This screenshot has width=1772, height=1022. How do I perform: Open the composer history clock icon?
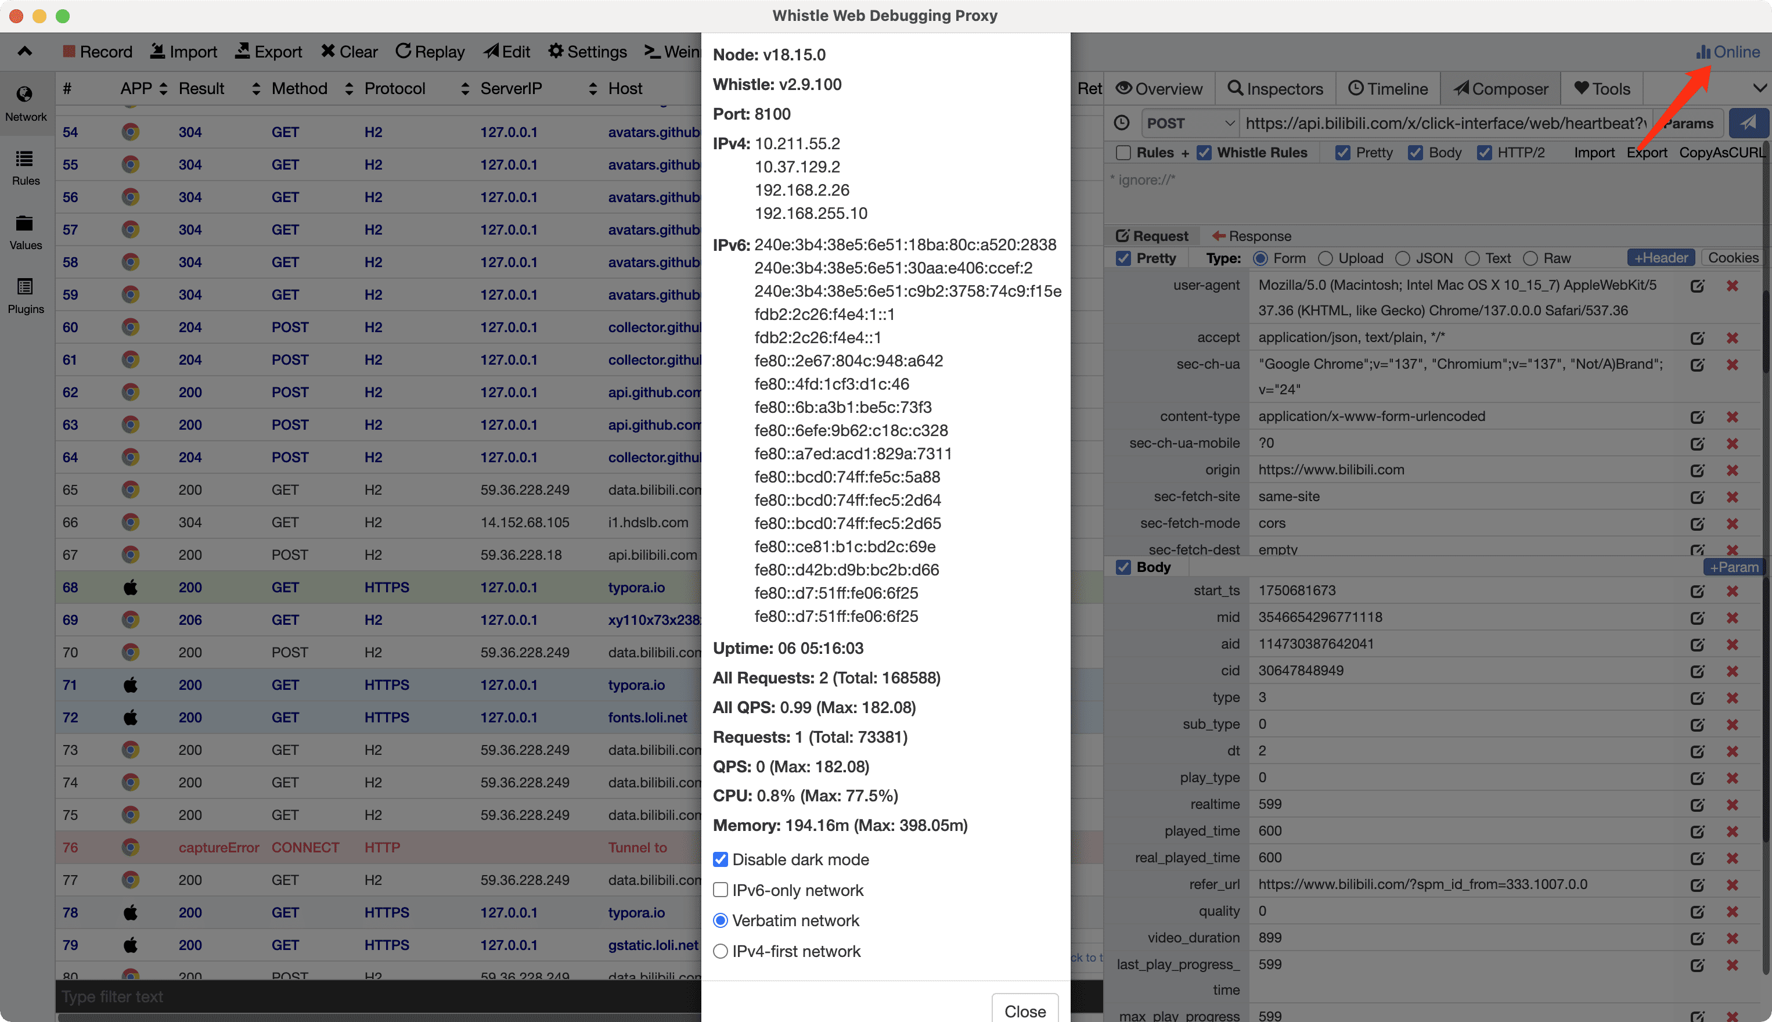click(x=1122, y=123)
